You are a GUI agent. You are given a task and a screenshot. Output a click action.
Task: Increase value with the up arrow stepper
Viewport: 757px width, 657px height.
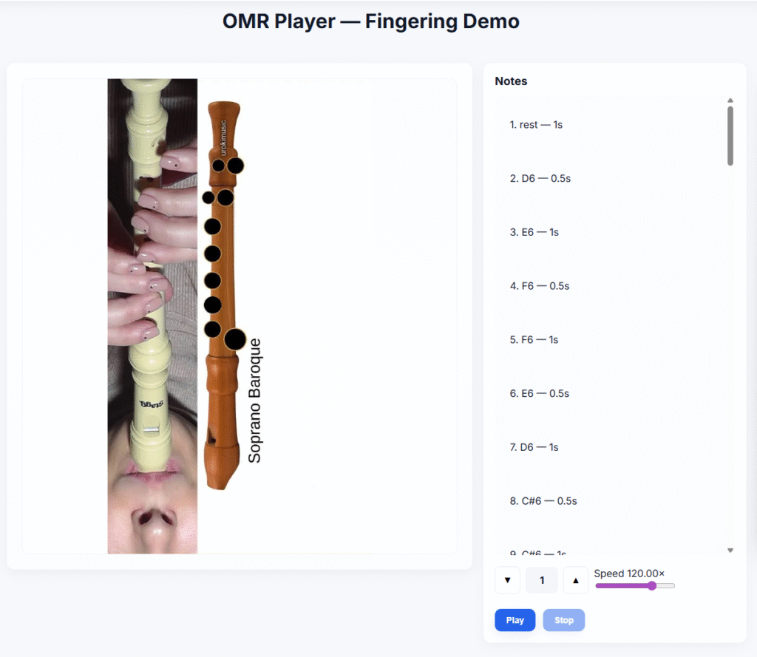coord(575,579)
